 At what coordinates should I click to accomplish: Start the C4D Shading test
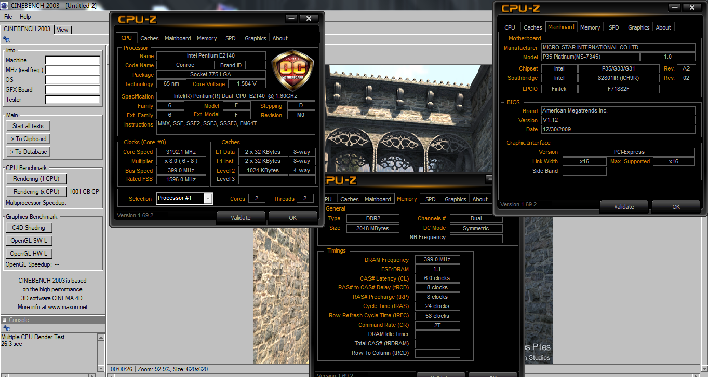pos(29,228)
